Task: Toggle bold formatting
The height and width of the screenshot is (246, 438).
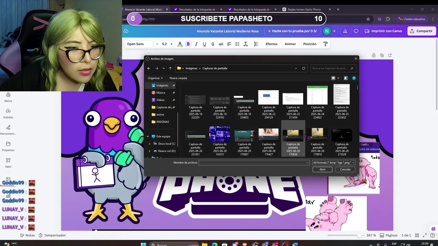Action: [188, 44]
